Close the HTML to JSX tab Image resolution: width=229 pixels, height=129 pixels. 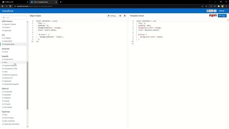[x=28, y=2]
